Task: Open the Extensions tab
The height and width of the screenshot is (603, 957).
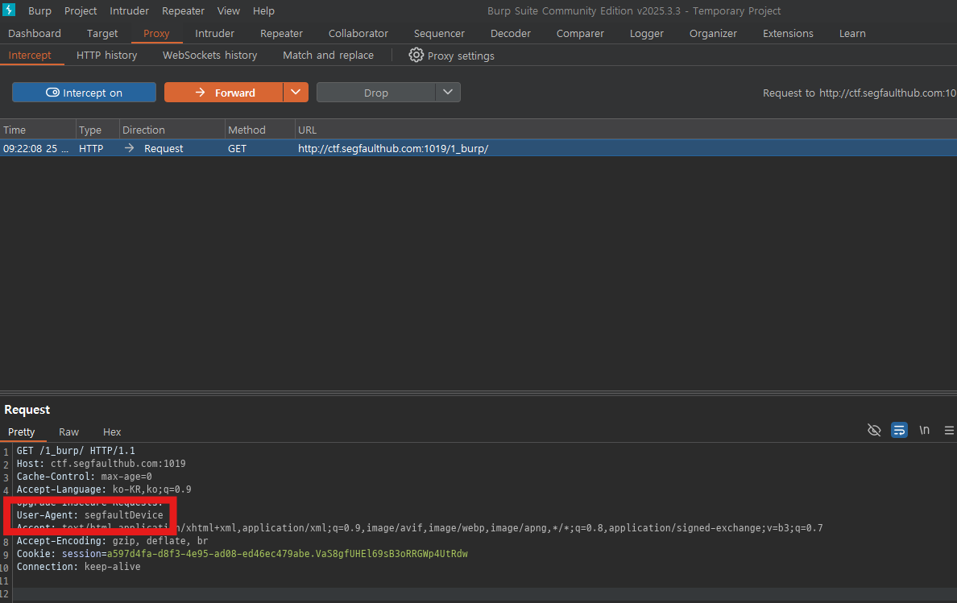Action: [x=788, y=34]
